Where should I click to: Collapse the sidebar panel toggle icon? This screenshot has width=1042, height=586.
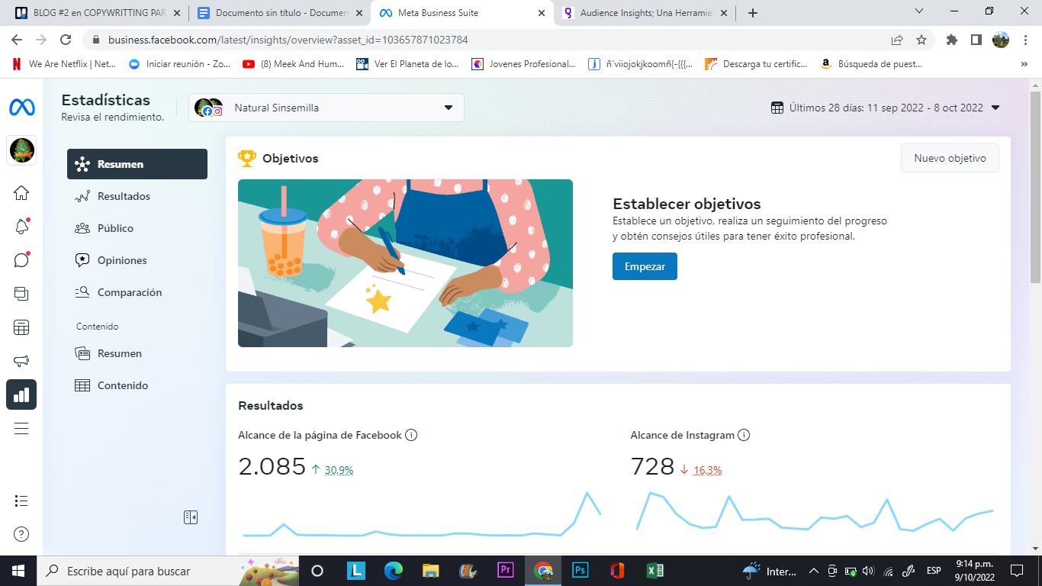pos(191,517)
